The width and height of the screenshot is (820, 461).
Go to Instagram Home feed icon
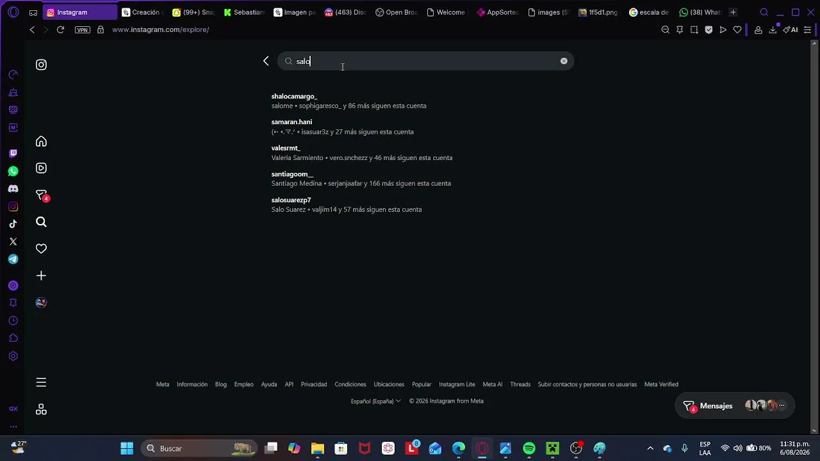tap(41, 142)
